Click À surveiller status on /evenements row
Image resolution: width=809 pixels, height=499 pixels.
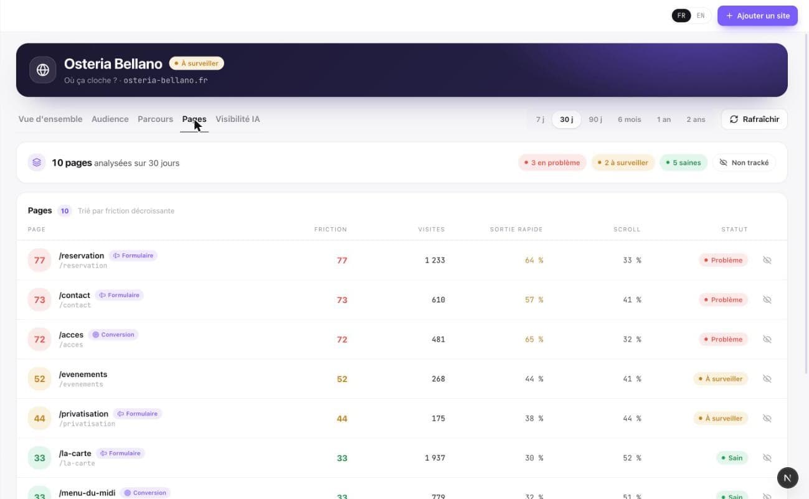[x=721, y=379]
